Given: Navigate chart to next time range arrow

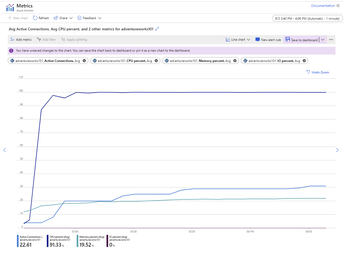Looking at the screenshot, I should coord(337,150).
